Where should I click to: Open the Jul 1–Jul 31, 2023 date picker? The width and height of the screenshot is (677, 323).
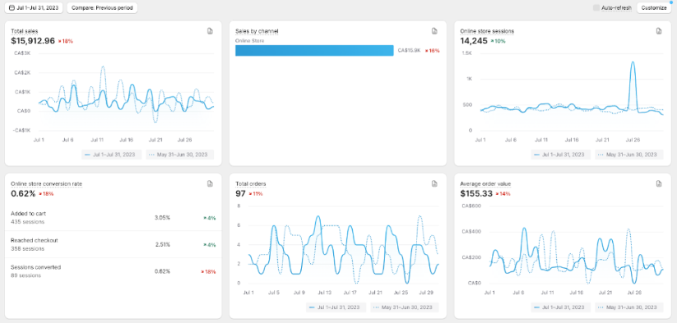click(x=34, y=7)
